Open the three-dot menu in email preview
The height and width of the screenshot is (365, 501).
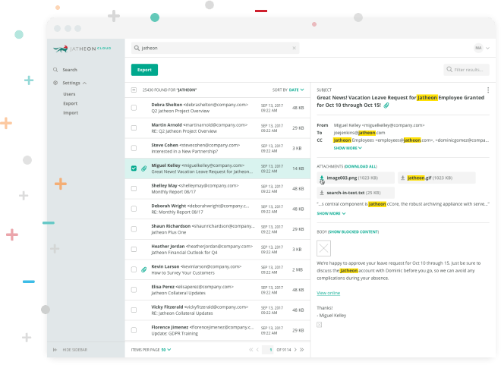[x=488, y=90]
